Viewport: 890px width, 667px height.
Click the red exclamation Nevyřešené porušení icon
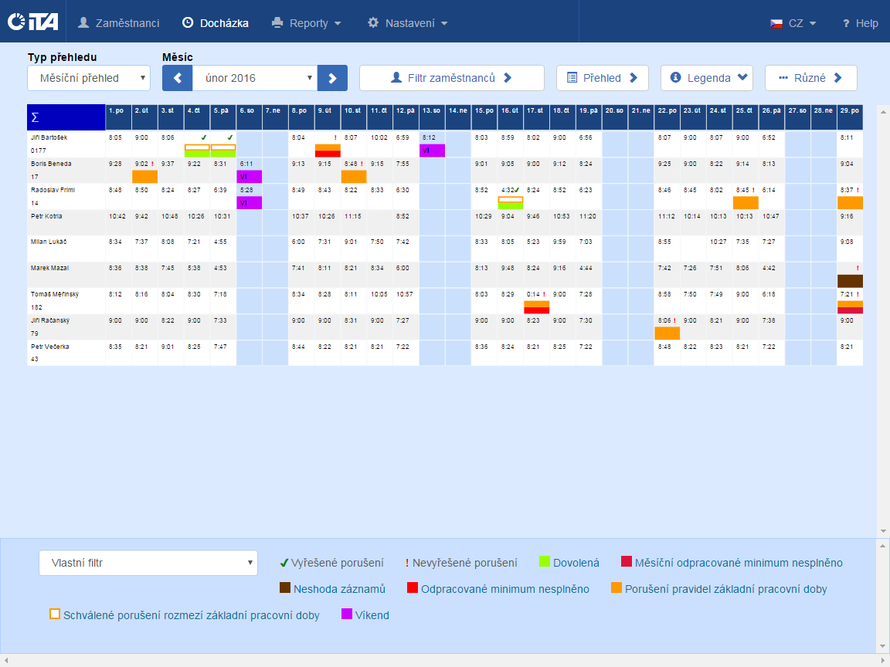pyautogui.click(x=407, y=564)
